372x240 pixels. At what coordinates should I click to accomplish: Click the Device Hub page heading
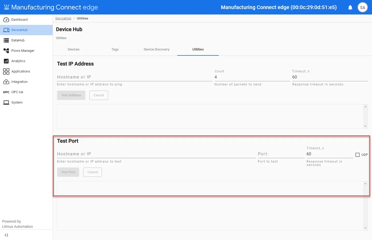point(69,30)
